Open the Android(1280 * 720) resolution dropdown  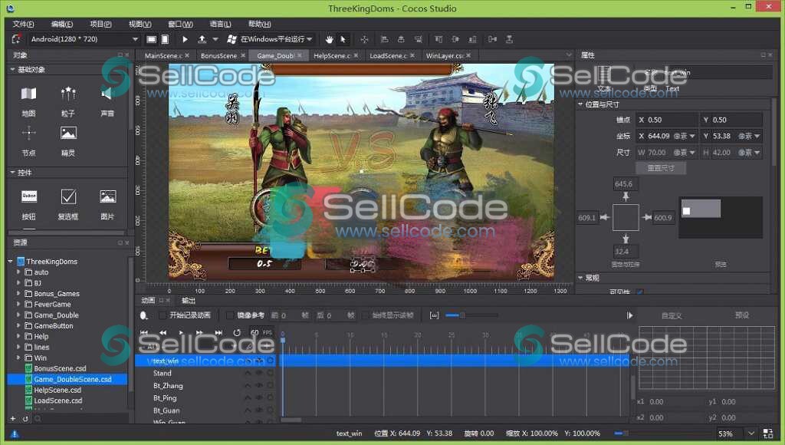click(84, 39)
